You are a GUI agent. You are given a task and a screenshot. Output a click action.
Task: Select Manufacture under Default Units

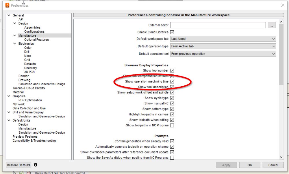(x=27, y=128)
